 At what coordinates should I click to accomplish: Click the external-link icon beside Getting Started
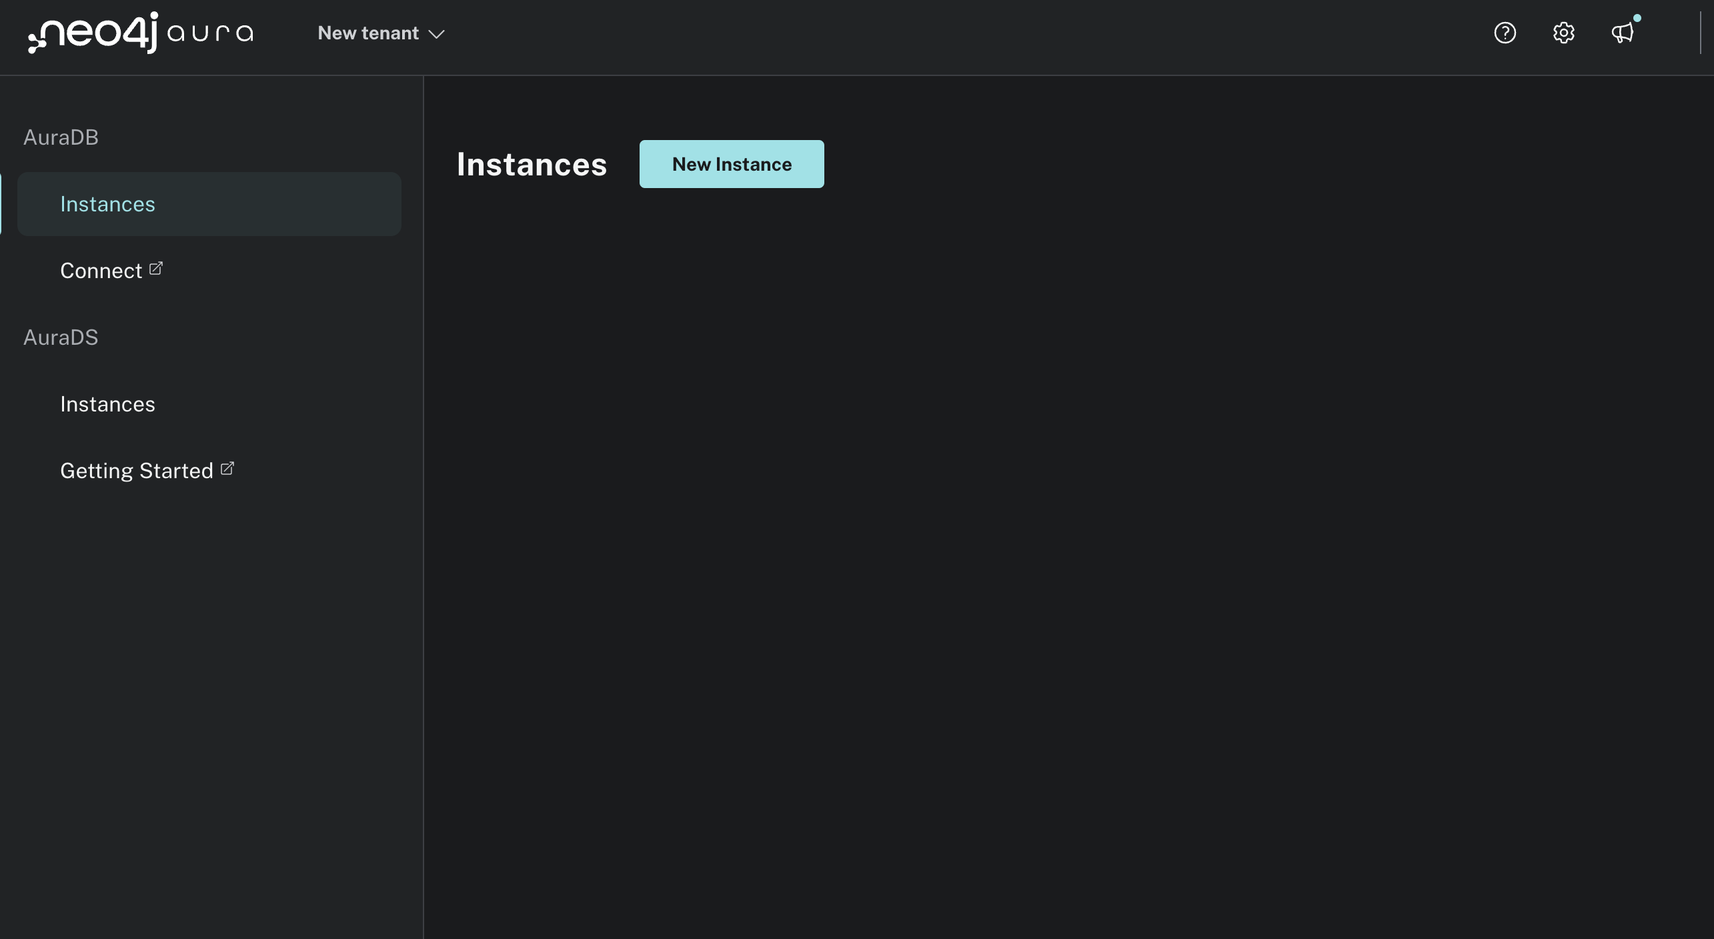click(x=227, y=467)
